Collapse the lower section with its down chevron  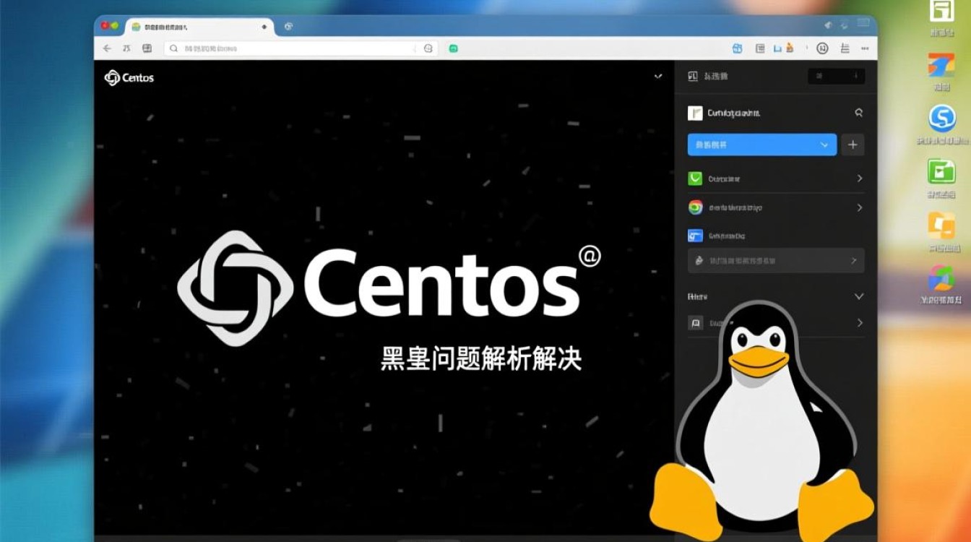[x=859, y=296]
